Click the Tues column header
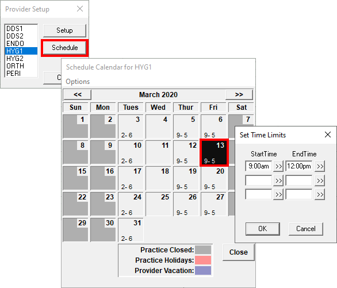This screenshot has height=288, width=337. 131,107
